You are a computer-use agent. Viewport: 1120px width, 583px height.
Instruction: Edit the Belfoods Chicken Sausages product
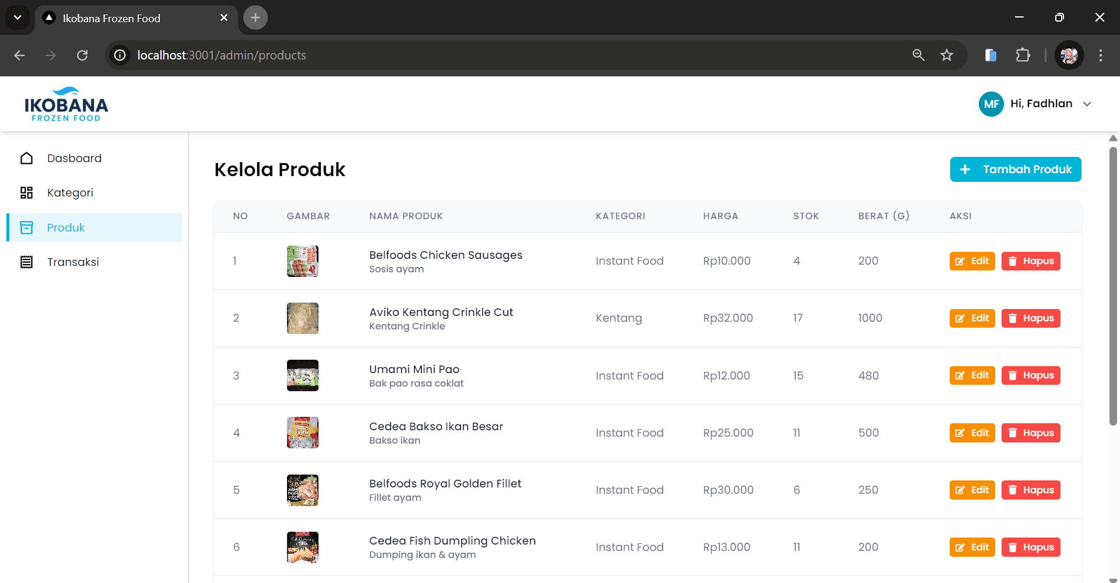[972, 261]
